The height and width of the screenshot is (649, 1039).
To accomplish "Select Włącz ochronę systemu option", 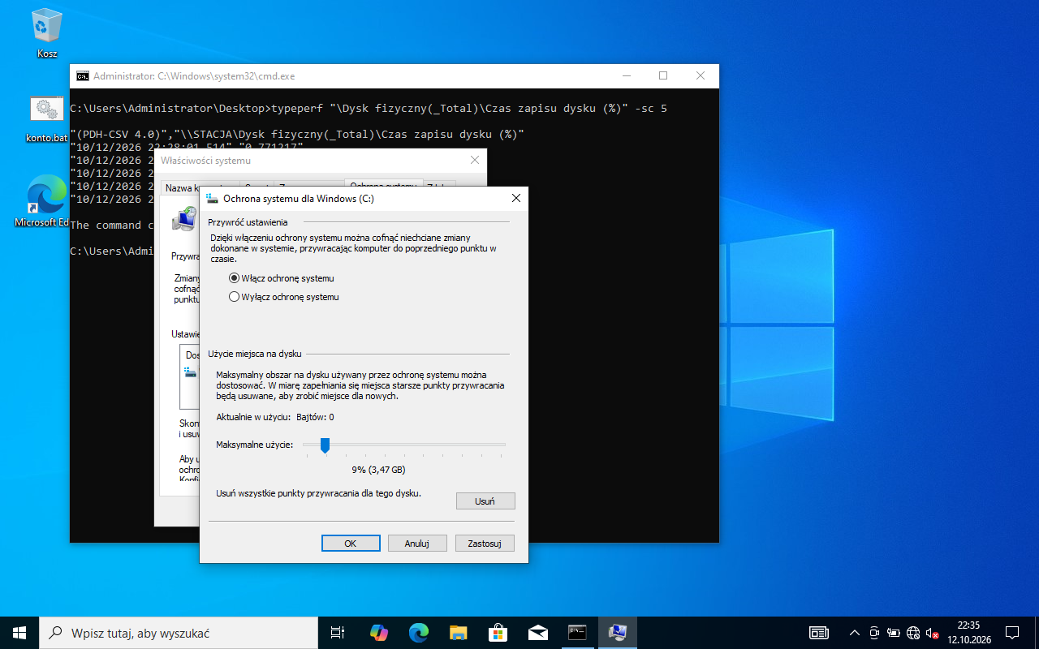I will pyautogui.click(x=282, y=278).
